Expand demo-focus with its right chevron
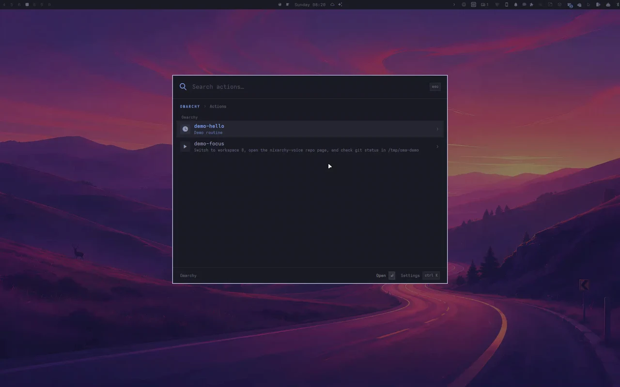The width and height of the screenshot is (620, 387). 437,147
